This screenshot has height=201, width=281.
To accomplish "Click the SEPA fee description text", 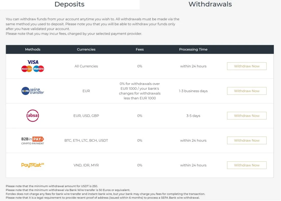I will tap(139, 91).
